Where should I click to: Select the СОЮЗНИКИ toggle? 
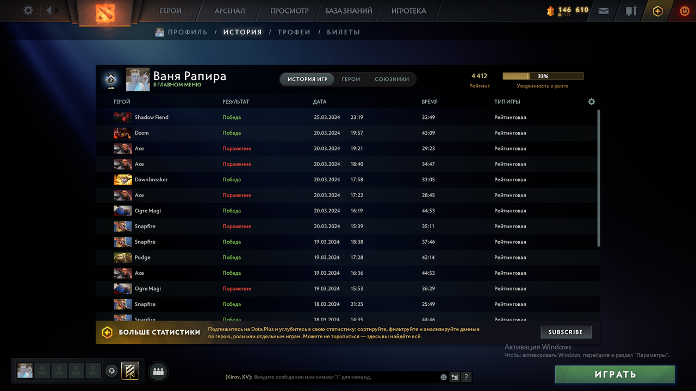point(391,79)
